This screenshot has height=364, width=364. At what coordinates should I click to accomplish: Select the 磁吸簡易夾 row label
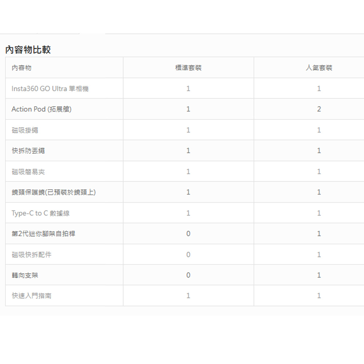click(x=28, y=171)
